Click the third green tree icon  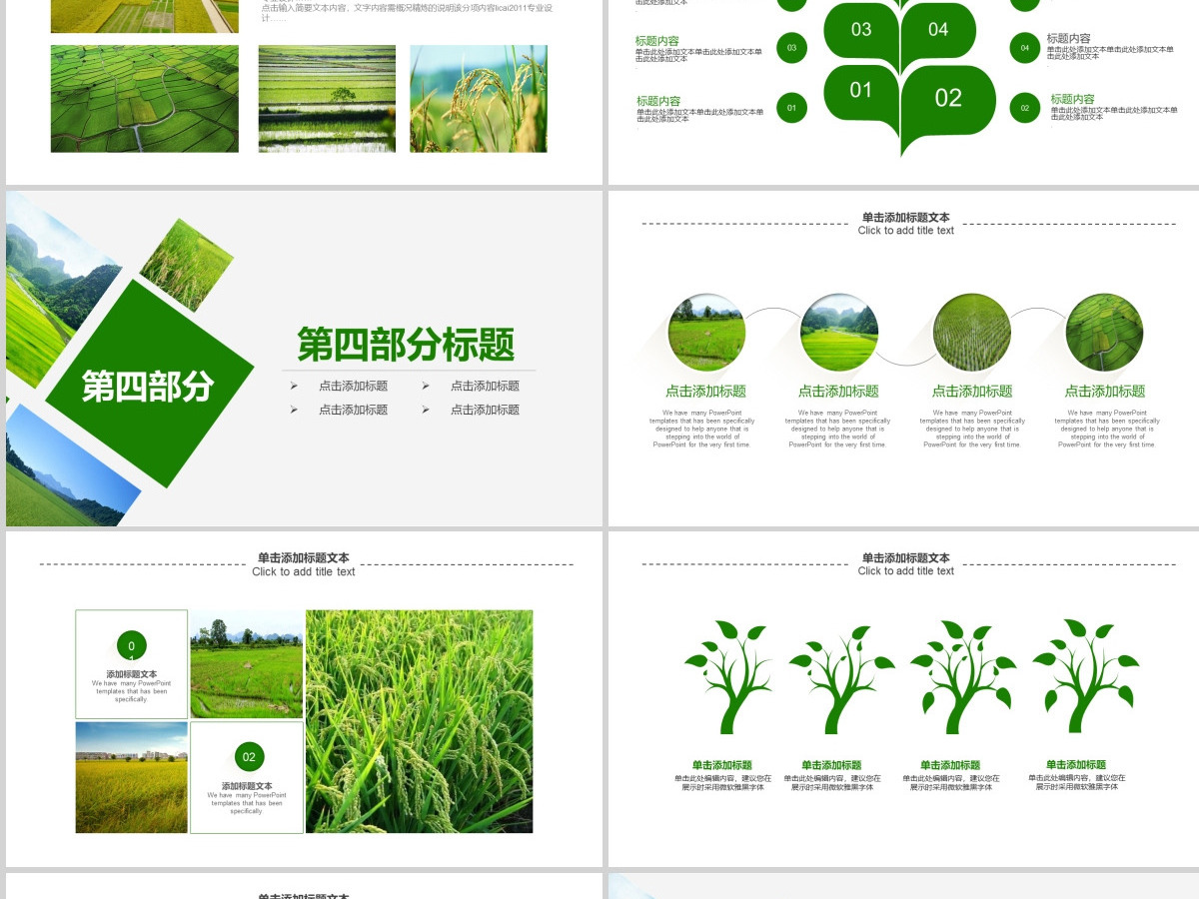(962, 677)
